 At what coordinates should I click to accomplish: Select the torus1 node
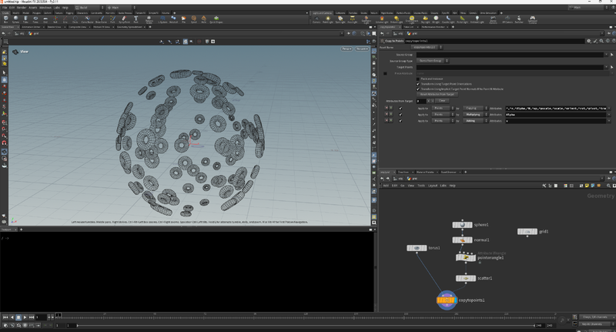[417, 248]
